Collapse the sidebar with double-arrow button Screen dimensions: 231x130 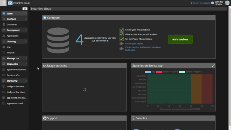[25, 9]
